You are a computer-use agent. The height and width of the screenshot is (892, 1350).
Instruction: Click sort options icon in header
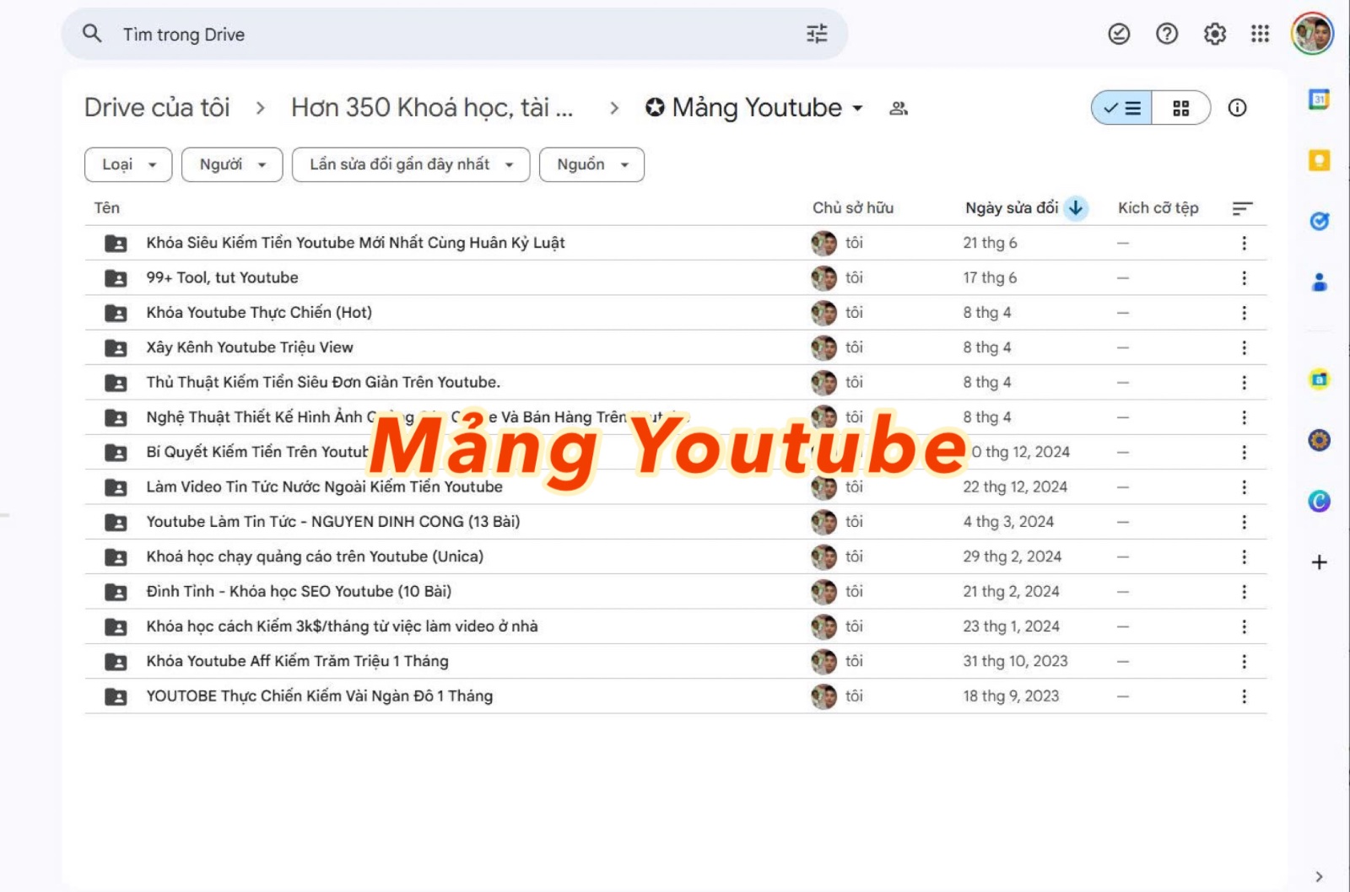[x=1242, y=208]
